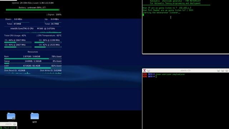229x129 pixels.
Task: Open the desktop folder with the shortcut arrow
Action: (x=11, y=116)
